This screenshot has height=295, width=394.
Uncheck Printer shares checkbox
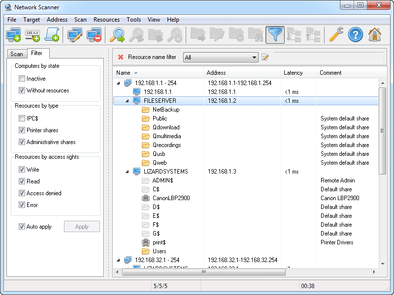[22, 130]
